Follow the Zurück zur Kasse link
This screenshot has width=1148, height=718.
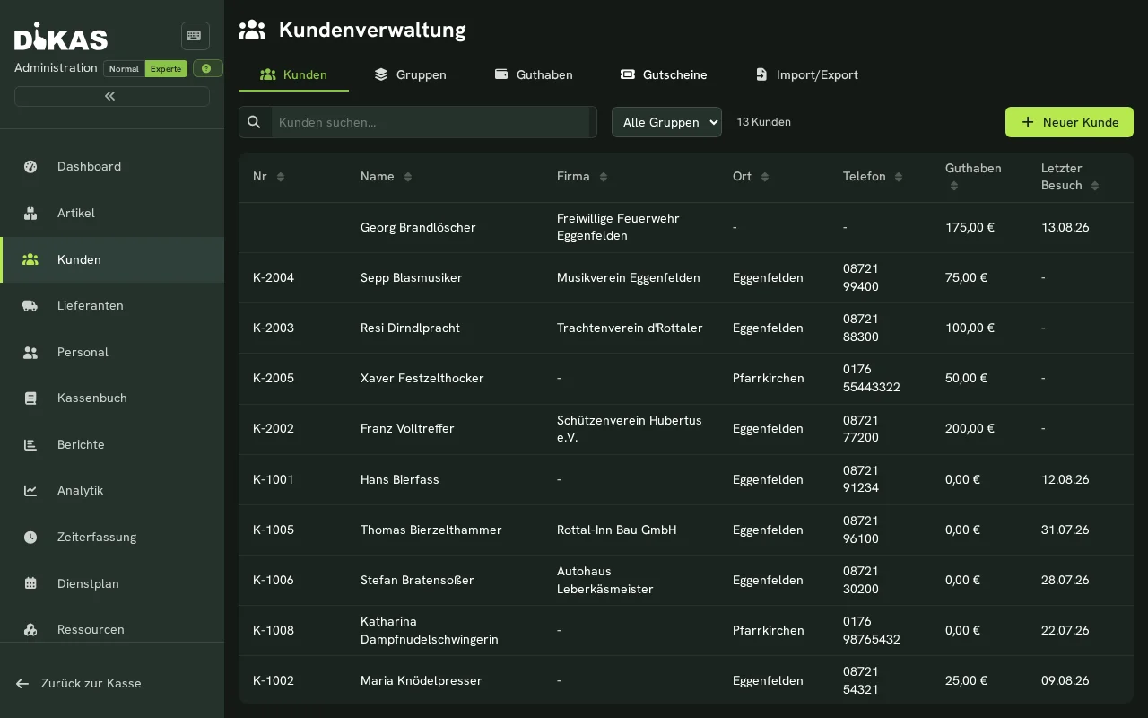tap(79, 683)
